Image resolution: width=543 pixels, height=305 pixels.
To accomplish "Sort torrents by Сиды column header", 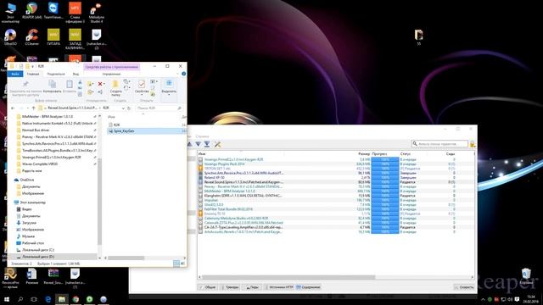I will 451,154.
